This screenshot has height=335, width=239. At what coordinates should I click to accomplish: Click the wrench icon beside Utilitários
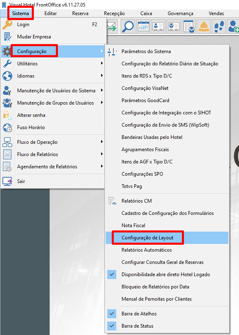point(7,64)
